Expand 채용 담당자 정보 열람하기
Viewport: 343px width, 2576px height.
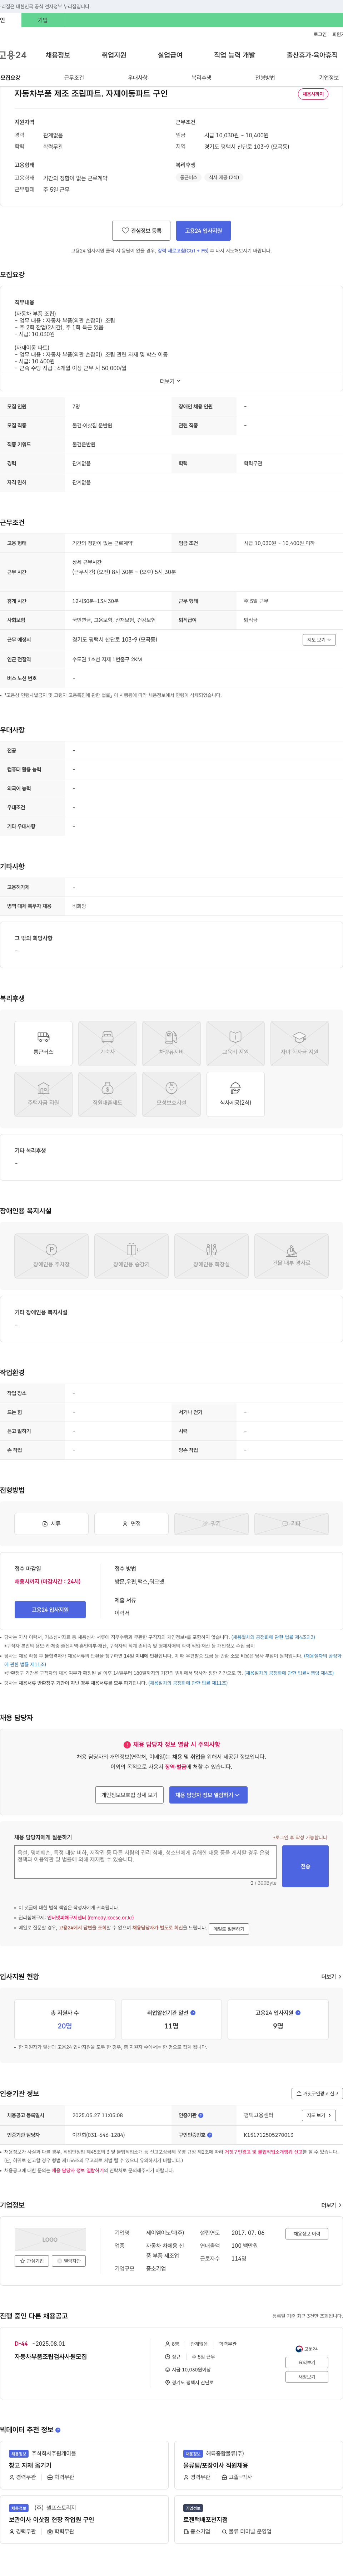click(x=208, y=1795)
